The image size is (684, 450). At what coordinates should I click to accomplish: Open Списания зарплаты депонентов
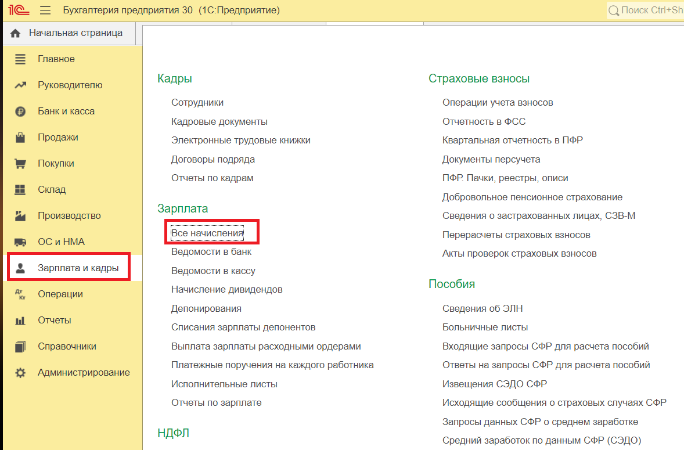(x=243, y=327)
